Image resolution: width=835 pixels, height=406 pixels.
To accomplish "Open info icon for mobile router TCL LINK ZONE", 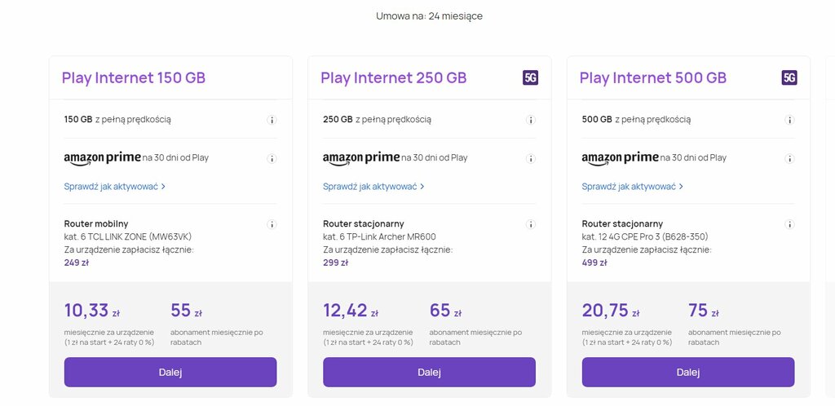I will click(272, 224).
